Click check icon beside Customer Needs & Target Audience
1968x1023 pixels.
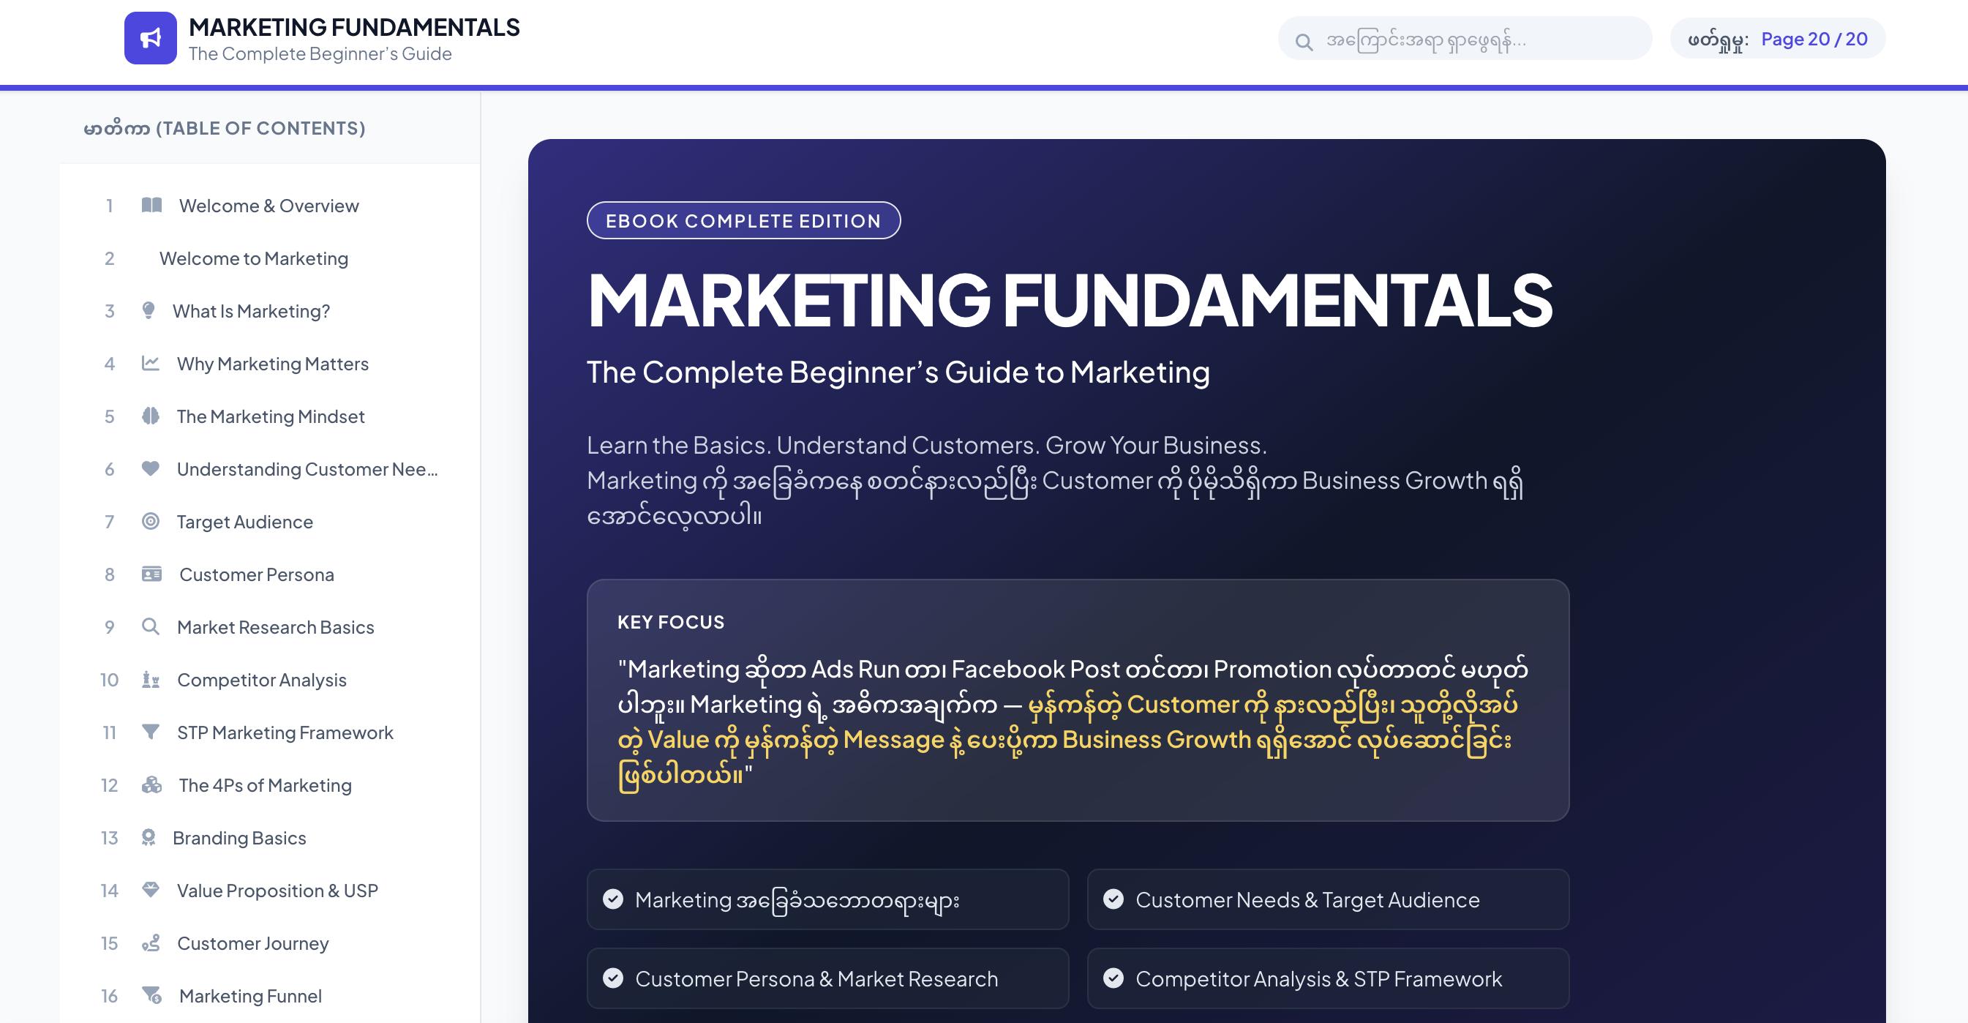point(1113,899)
